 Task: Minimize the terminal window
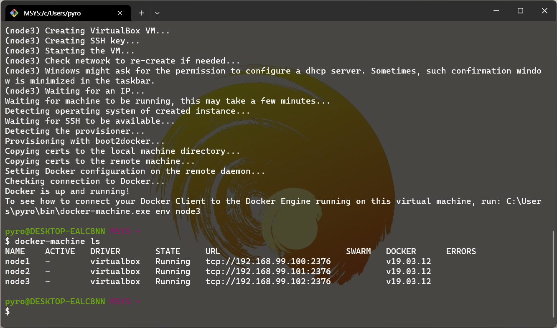point(496,11)
